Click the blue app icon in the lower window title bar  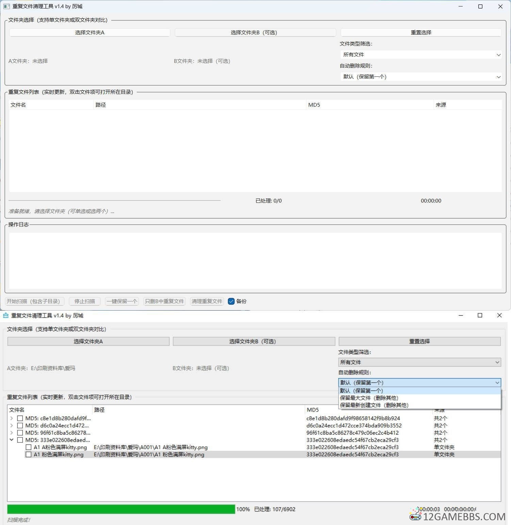tap(6, 315)
